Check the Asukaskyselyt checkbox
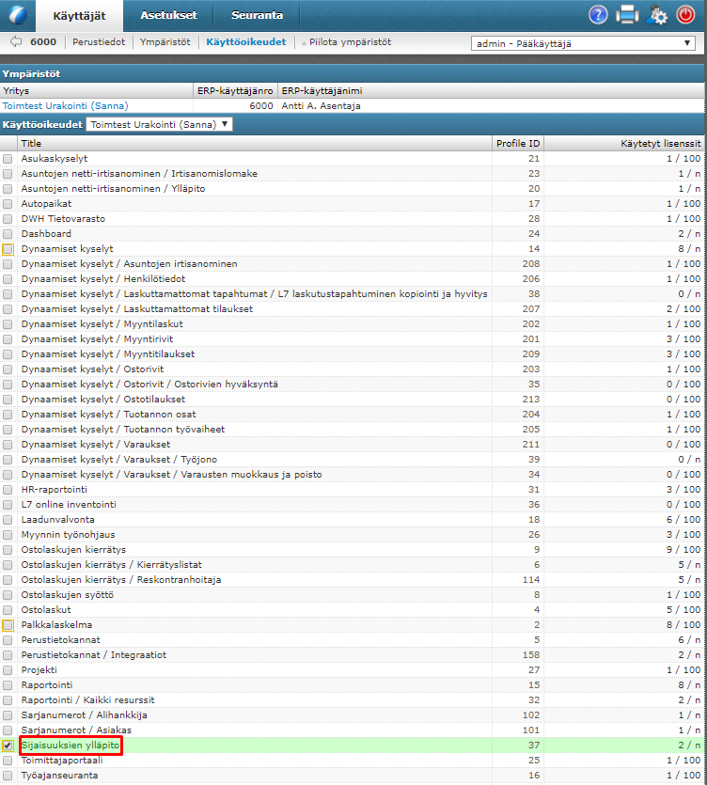707x785 pixels. (8, 159)
